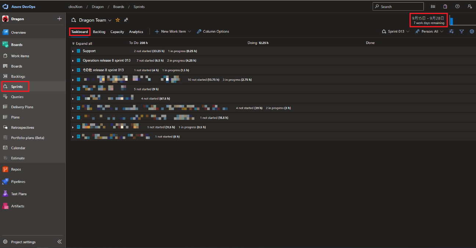The height and width of the screenshot is (248, 476).
Task: Click Sprints in the breadcrumb
Action: coord(139,7)
